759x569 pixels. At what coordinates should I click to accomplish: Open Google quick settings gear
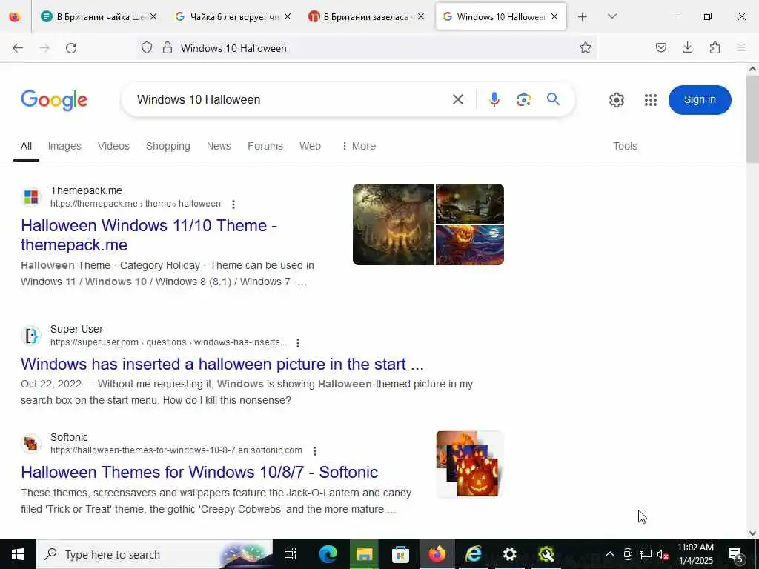[616, 100]
